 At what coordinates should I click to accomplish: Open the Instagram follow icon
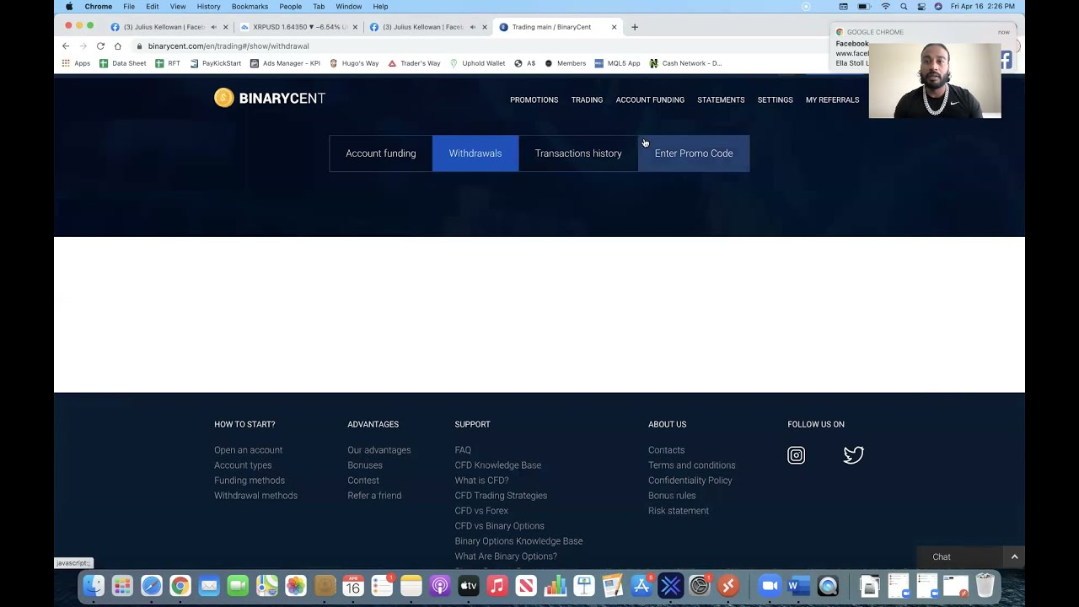796,455
